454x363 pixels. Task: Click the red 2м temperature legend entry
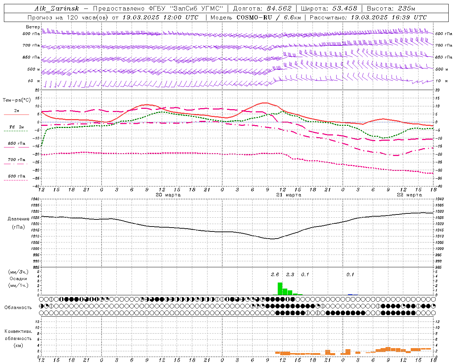17,112
